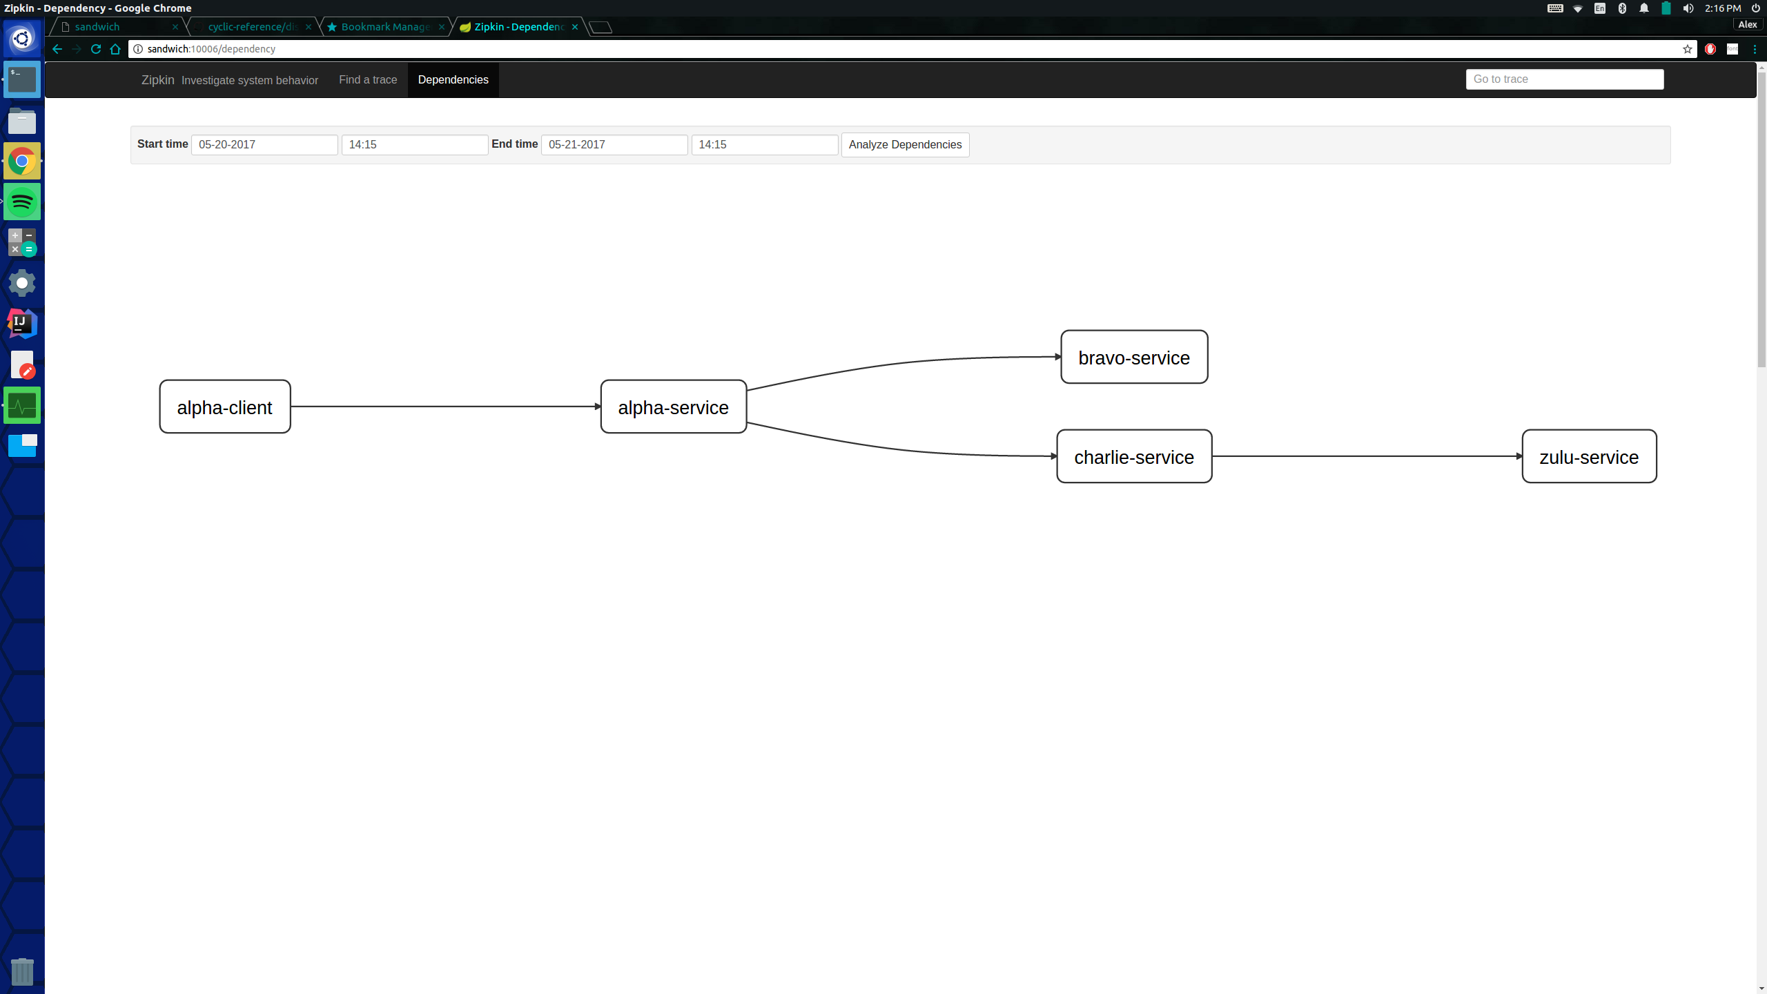Image resolution: width=1767 pixels, height=994 pixels.
Task: Click the zulu-service node
Action: 1589,456
